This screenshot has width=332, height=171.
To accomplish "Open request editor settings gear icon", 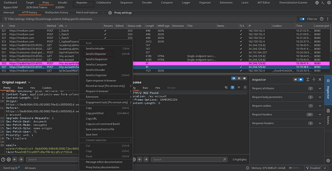I will [9, 160].
